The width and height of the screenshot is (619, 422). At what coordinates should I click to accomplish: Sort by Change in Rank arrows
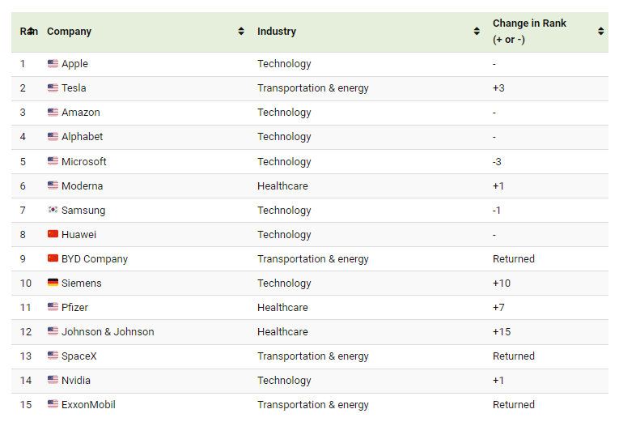[600, 32]
